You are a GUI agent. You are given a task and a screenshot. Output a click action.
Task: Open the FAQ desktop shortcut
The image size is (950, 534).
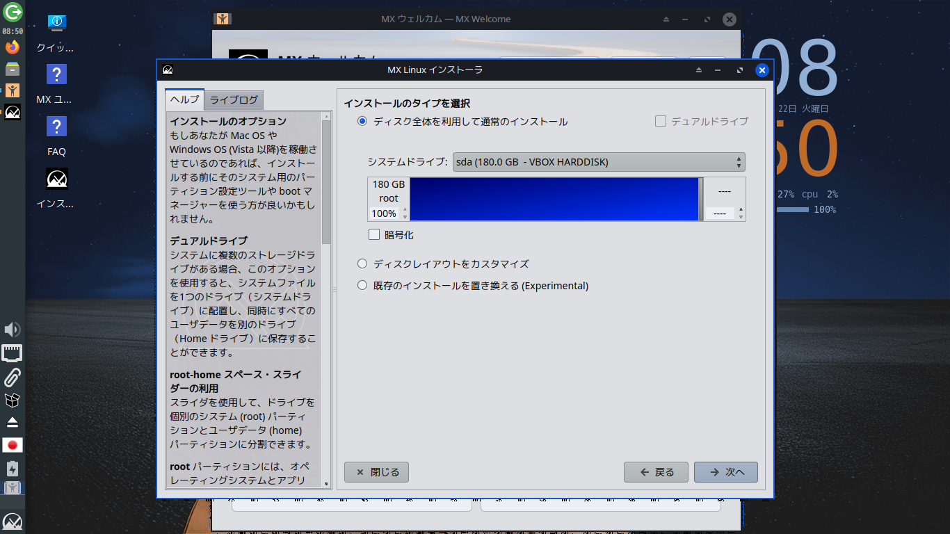pos(56,136)
